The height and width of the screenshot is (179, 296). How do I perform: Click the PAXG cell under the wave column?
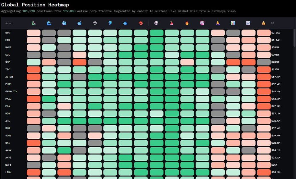(x=49, y=99)
